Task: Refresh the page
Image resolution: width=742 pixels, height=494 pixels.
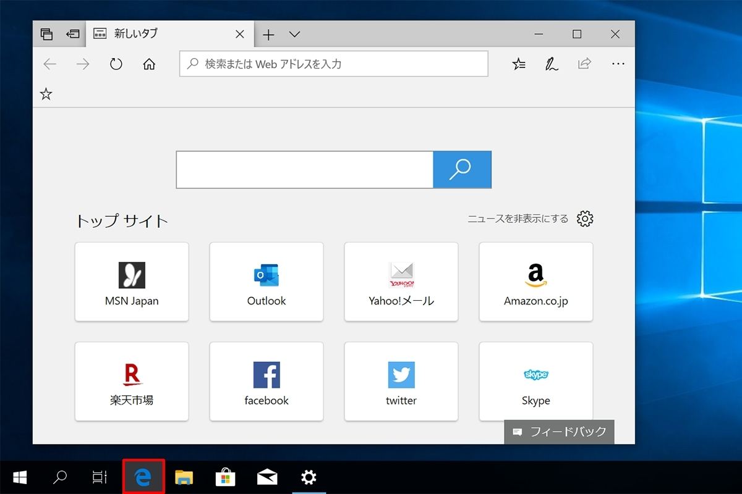Action: [116, 64]
